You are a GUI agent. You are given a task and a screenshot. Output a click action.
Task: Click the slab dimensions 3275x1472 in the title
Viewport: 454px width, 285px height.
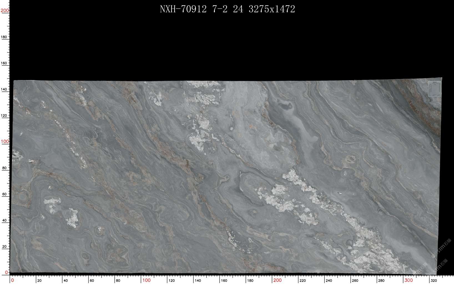coord(272,9)
